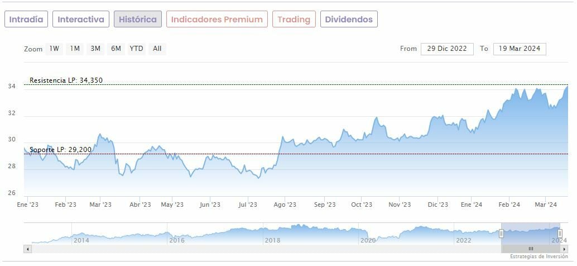The image size is (577, 266).
Task: Show the Dividendos tab
Action: [349, 20]
